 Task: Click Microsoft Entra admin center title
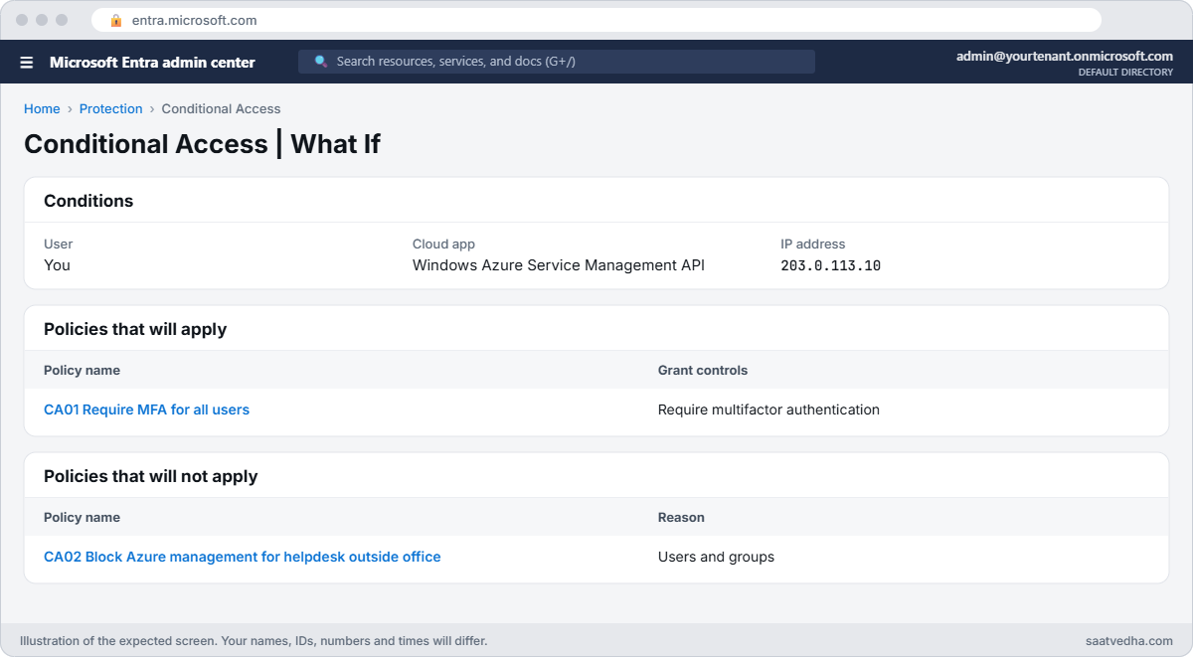152,63
